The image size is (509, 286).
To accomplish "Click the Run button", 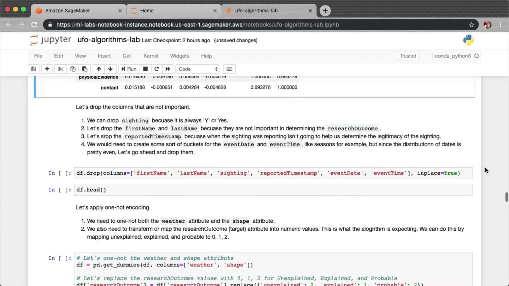I will (129, 69).
